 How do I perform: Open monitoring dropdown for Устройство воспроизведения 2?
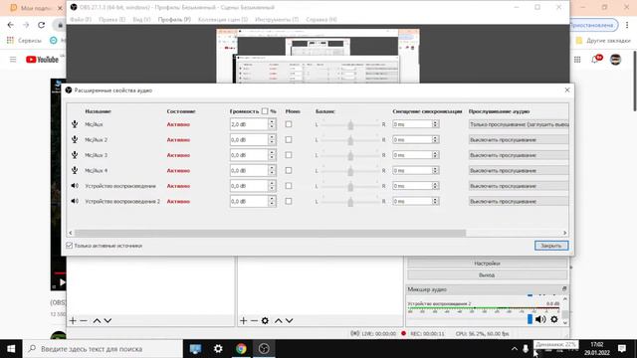(519, 201)
